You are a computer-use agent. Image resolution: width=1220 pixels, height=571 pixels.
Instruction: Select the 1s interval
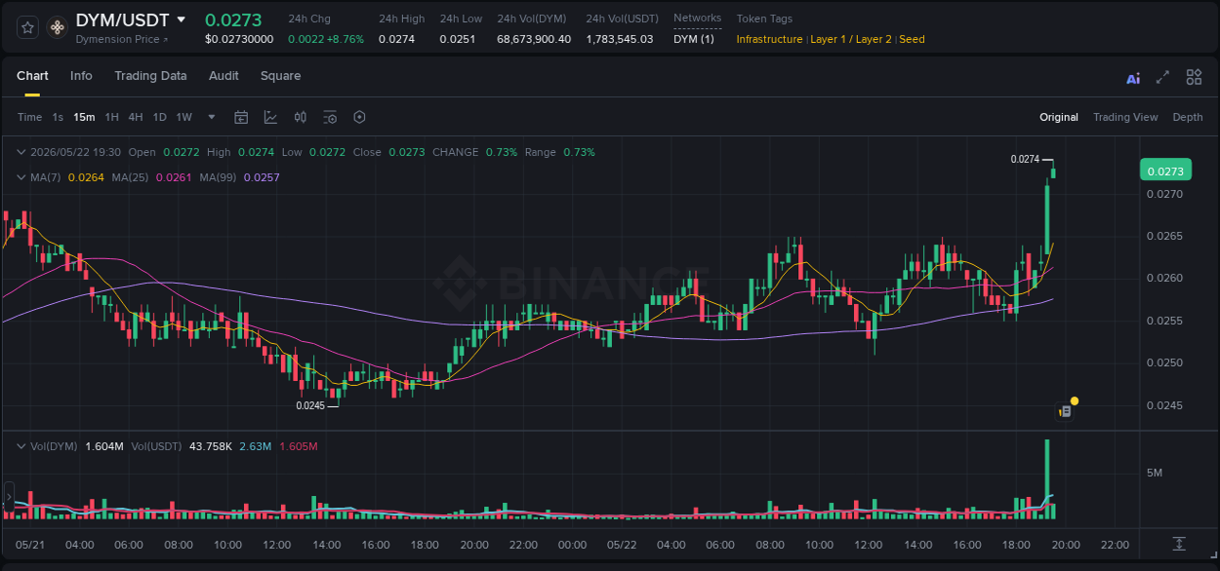point(58,117)
